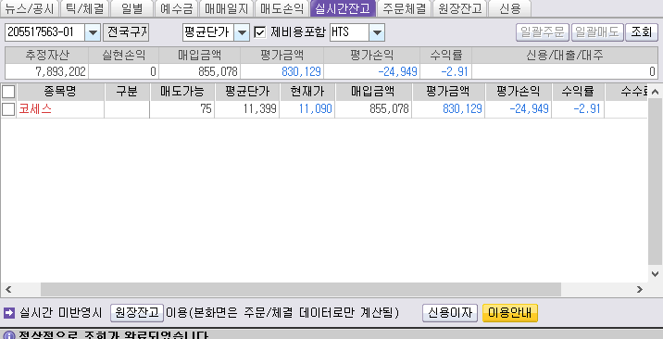663x339 pixels.
Task: Open the 일별 tab
Action: [131, 8]
